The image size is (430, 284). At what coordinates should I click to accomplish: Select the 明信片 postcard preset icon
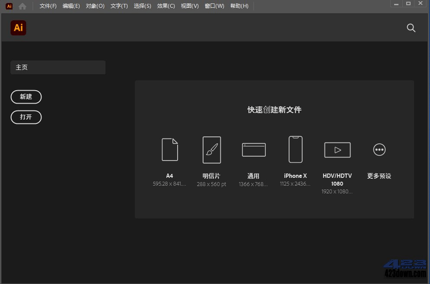[211, 150]
